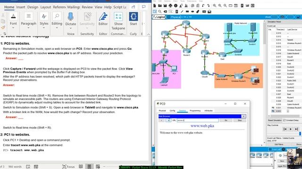Toggle eye icon for Wireless Router0 event at 0.031
302x169 pixels.
click(273, 108)
